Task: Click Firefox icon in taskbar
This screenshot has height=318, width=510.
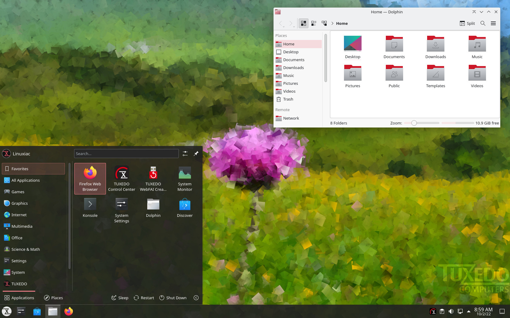Action: click(69, 311)
